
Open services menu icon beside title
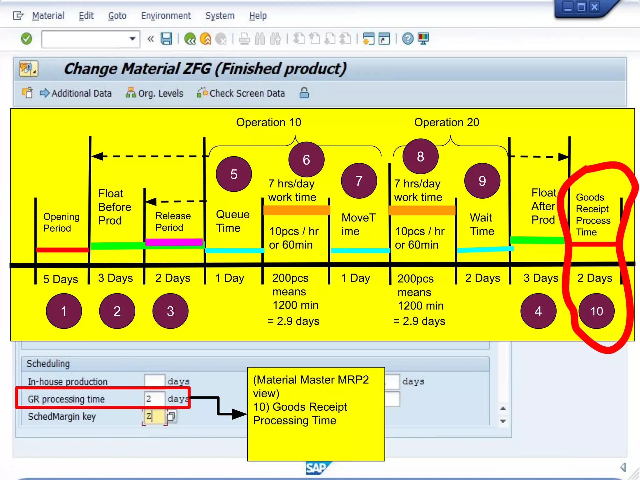pyautogui.click(x=28, y=69)
